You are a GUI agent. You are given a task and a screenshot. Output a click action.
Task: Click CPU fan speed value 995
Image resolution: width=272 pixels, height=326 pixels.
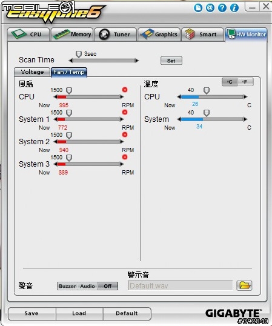click(64, 105)
